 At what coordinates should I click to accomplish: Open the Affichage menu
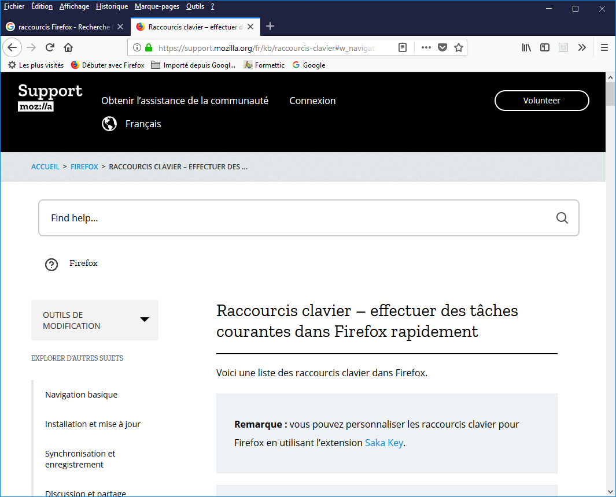tap(74, 6)
